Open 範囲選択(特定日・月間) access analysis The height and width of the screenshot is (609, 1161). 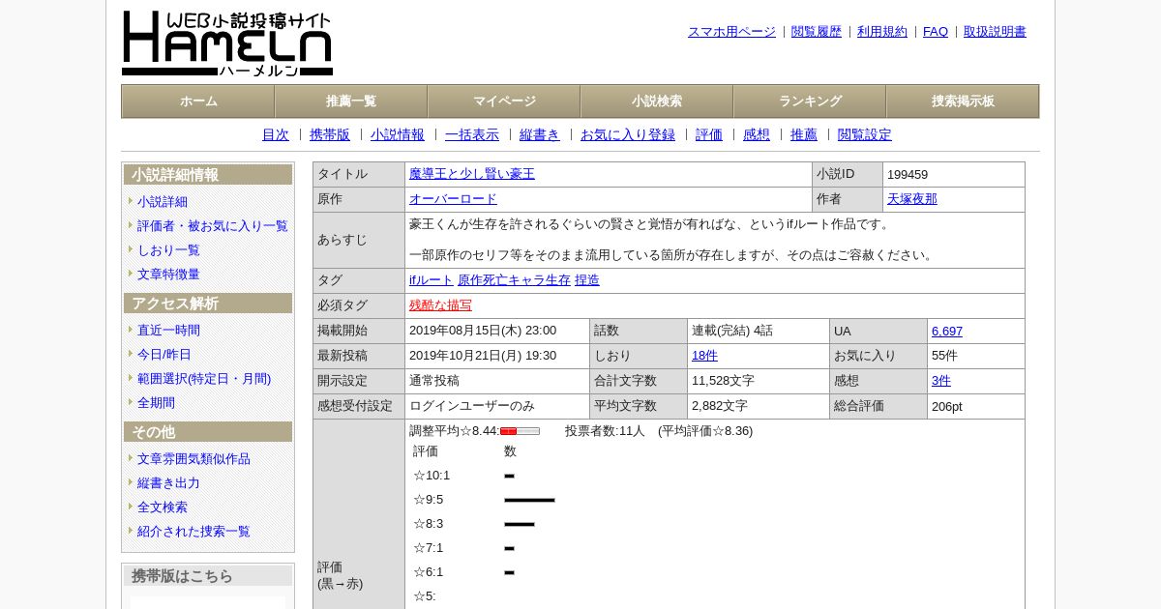pos(204,379)
